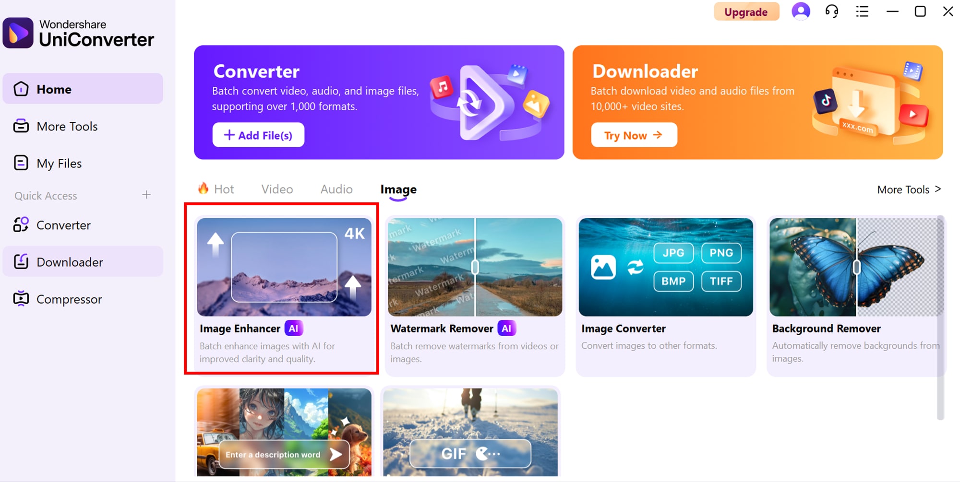Click the GIF pill on the snow thumbnail

tap(470, 453)
